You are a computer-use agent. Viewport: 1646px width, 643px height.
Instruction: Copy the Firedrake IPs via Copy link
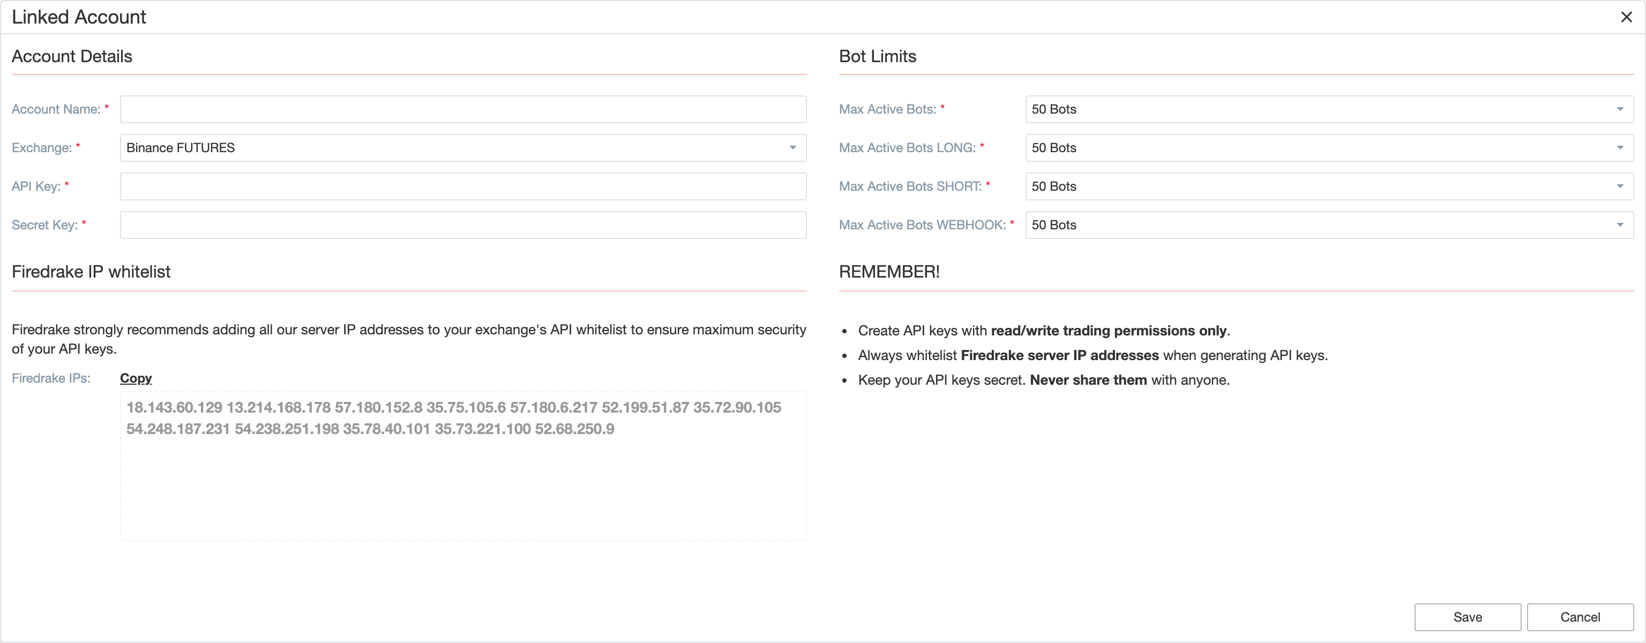pos(136,378)
